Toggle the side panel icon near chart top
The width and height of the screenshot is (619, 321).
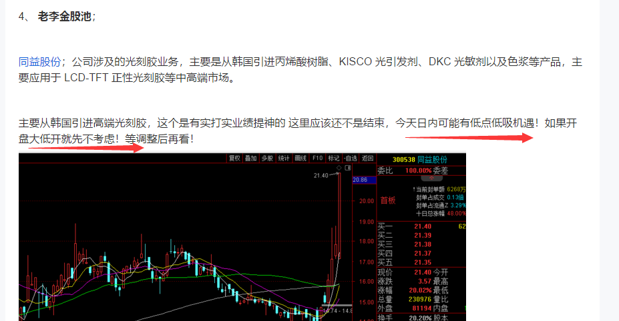coord(348,168)
